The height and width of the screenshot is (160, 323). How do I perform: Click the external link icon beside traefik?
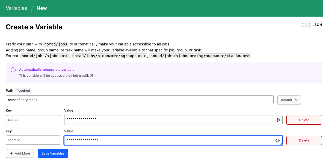92,76
